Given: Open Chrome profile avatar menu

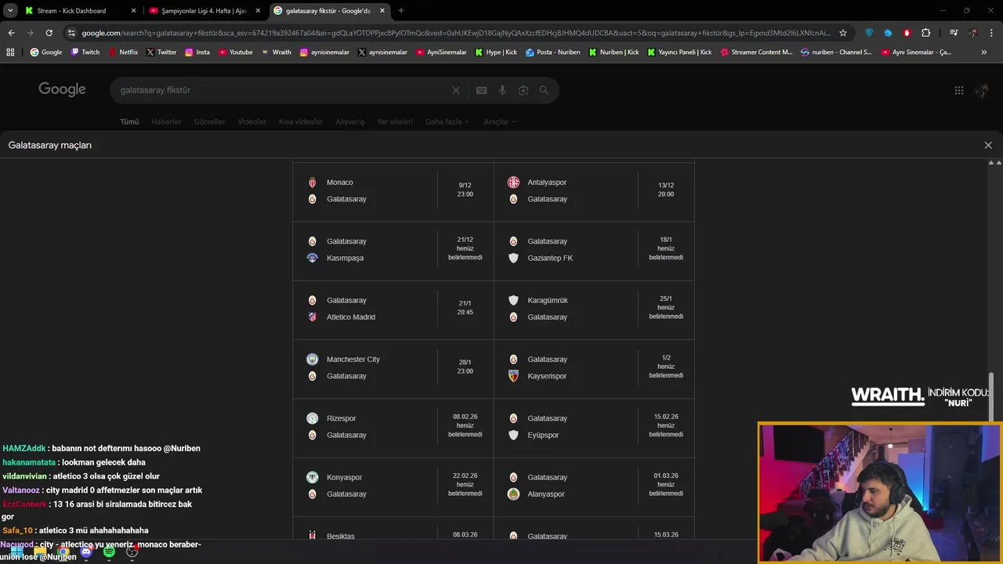Looking at the screenshot, I should [x=973, y=33].
